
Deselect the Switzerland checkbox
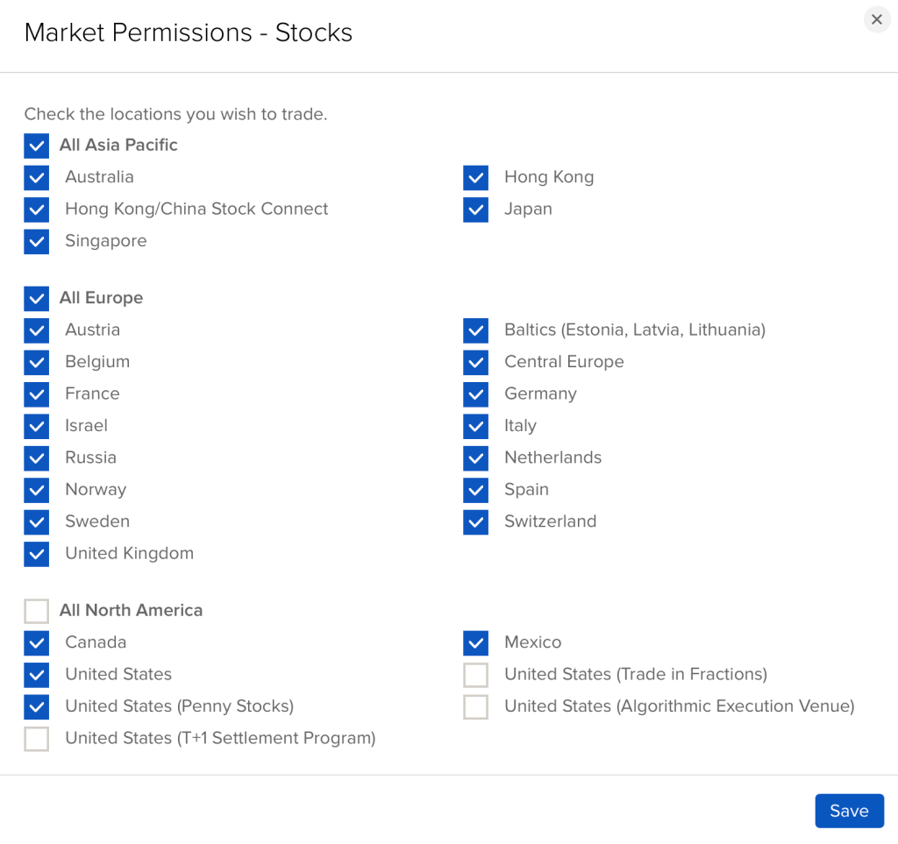(476, 522)
